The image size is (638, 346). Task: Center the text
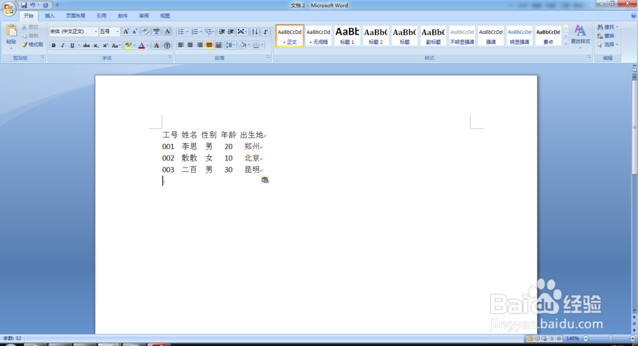point(190,45)
